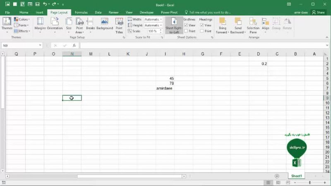Open the Print Titles dialog
Image resolution: width=331 pixels, height=186 pixels.
(x=119, y=25)
